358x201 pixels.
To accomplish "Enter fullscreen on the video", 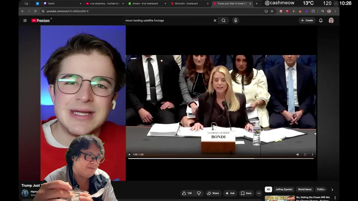I will (x=305, y=154).
